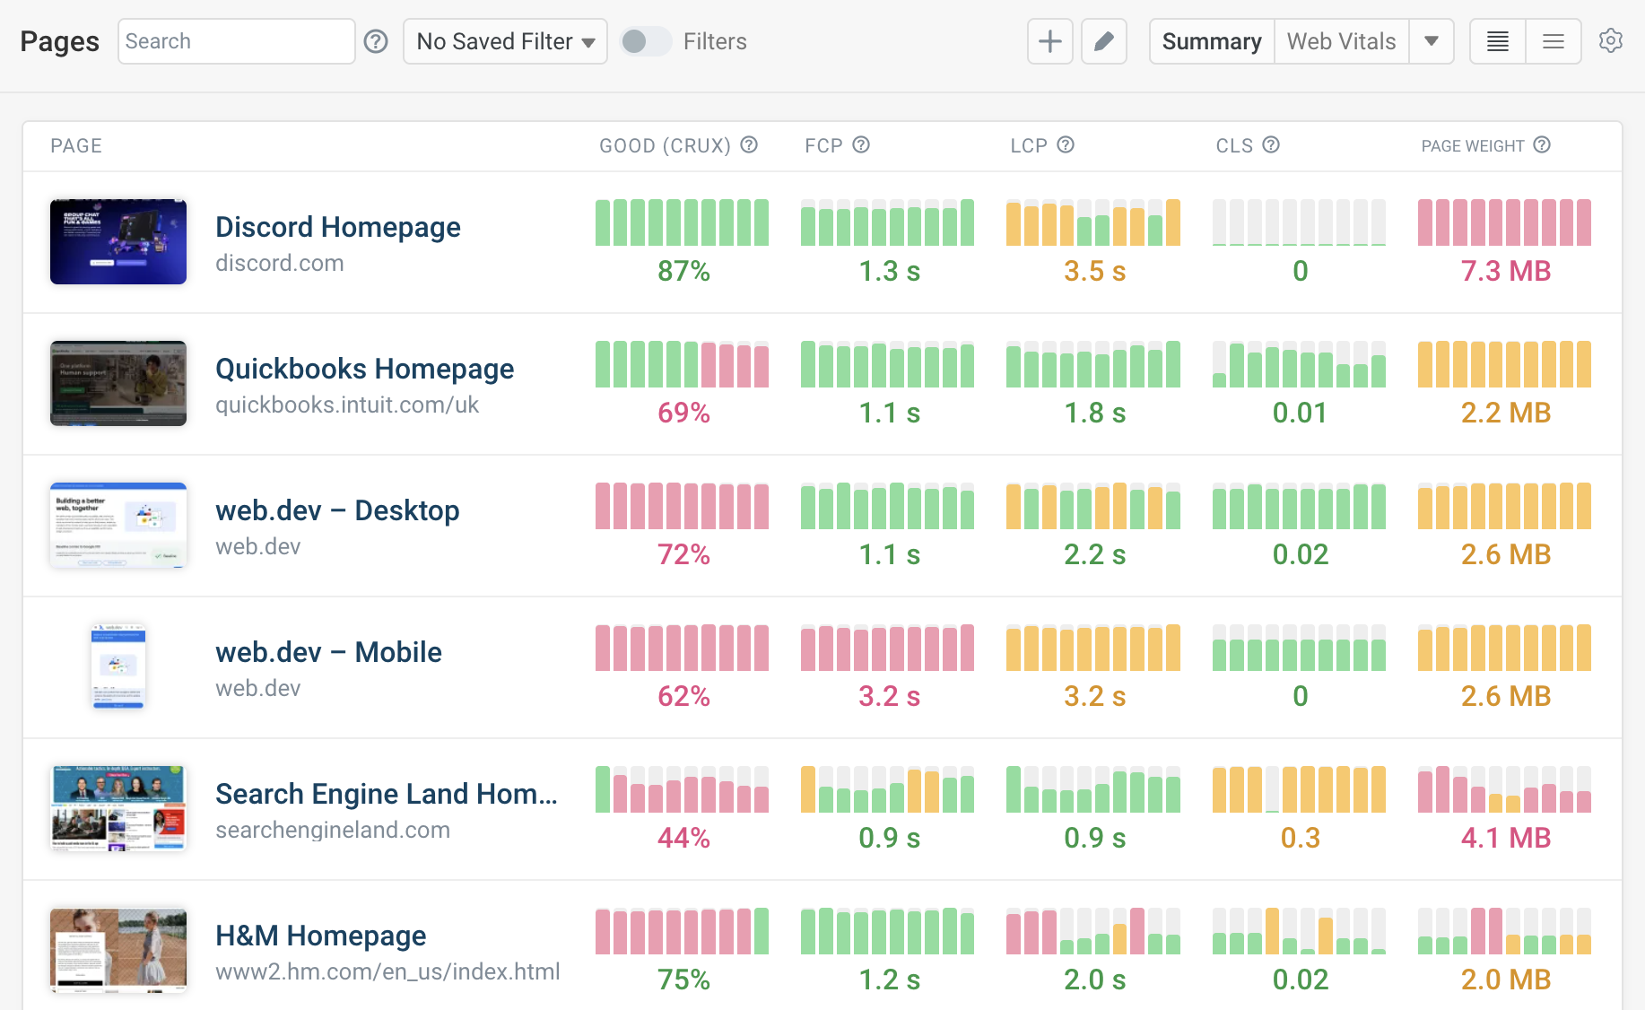Click the pencil edit icon
1645x1010 pixels.
pos(1104,41)
